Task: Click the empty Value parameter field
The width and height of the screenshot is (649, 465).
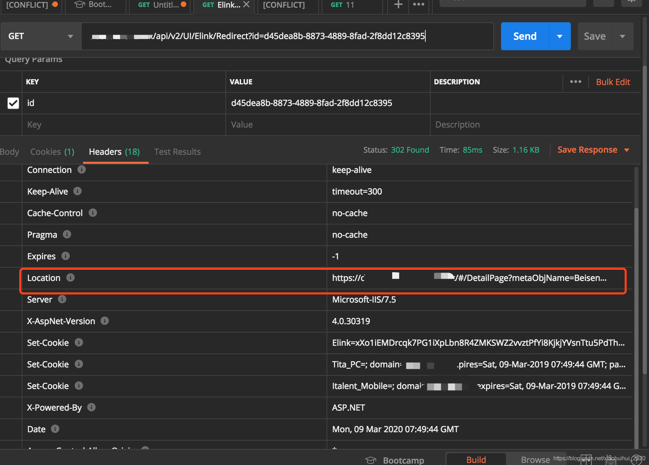Action: (x=328, y=125)
